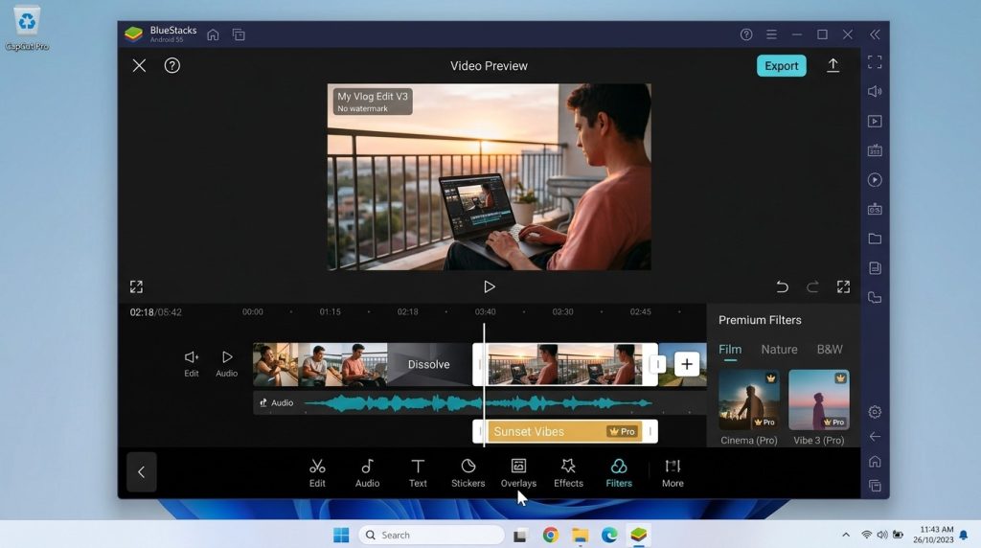This screenshot has width=981, height=548.
Task: Open BlueStacks hamburger menu
Action: 771,34
